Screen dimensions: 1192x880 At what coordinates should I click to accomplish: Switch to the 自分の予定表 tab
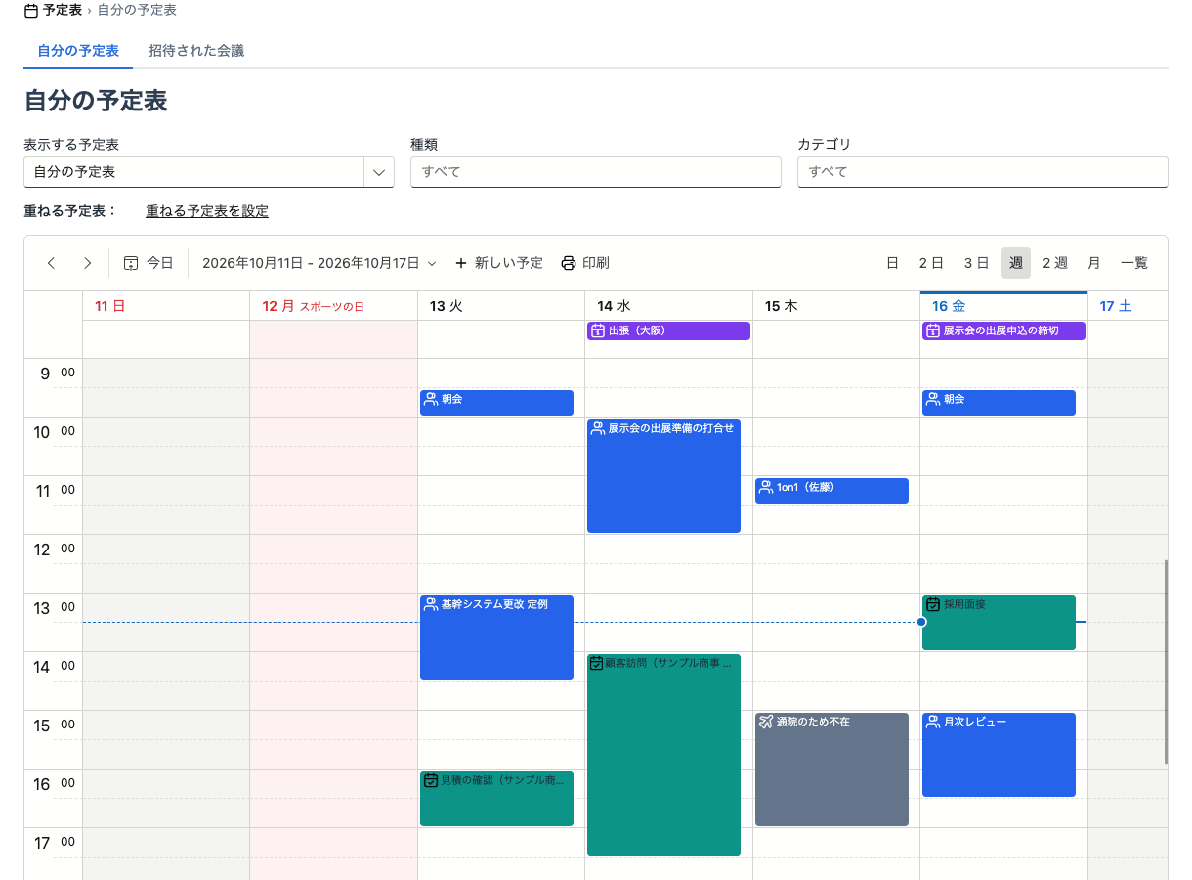tap(78, 51)
